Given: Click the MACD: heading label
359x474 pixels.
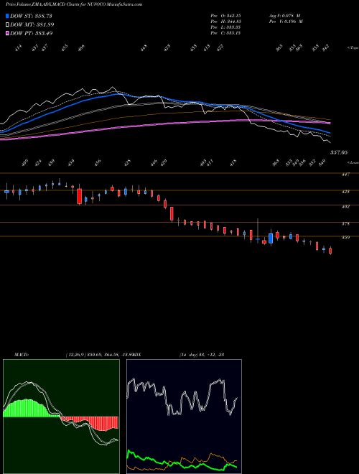Looking at the screenshot, I should pos(22,354).
